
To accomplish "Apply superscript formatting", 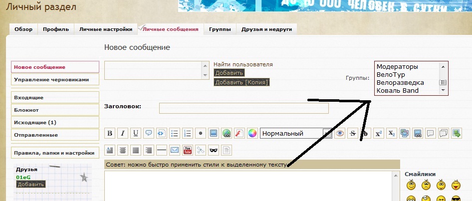I will [x=379, y=133].
